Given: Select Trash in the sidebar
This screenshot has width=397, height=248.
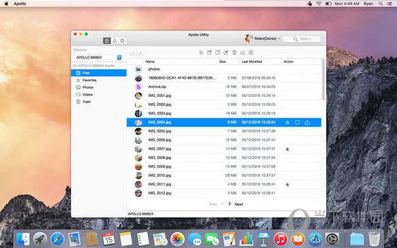Looking at the screenshot, I should (x=98, y=101).
